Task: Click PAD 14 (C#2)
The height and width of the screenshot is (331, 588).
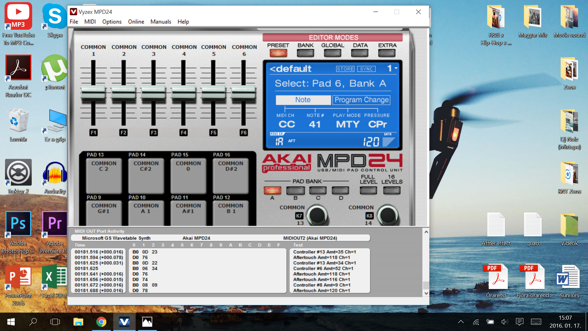Action: coord(146,175)
